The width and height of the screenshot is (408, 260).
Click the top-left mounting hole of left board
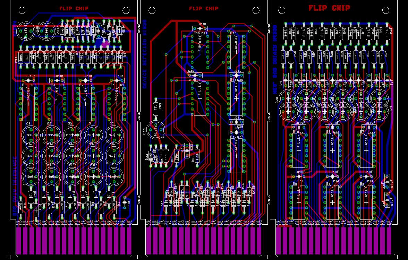(22, 10)
